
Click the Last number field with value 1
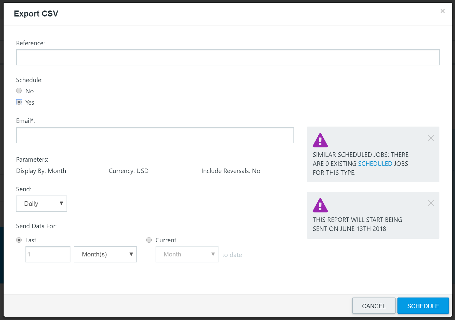48,254
